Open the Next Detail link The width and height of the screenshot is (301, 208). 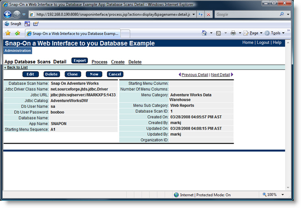pos(220,75)
